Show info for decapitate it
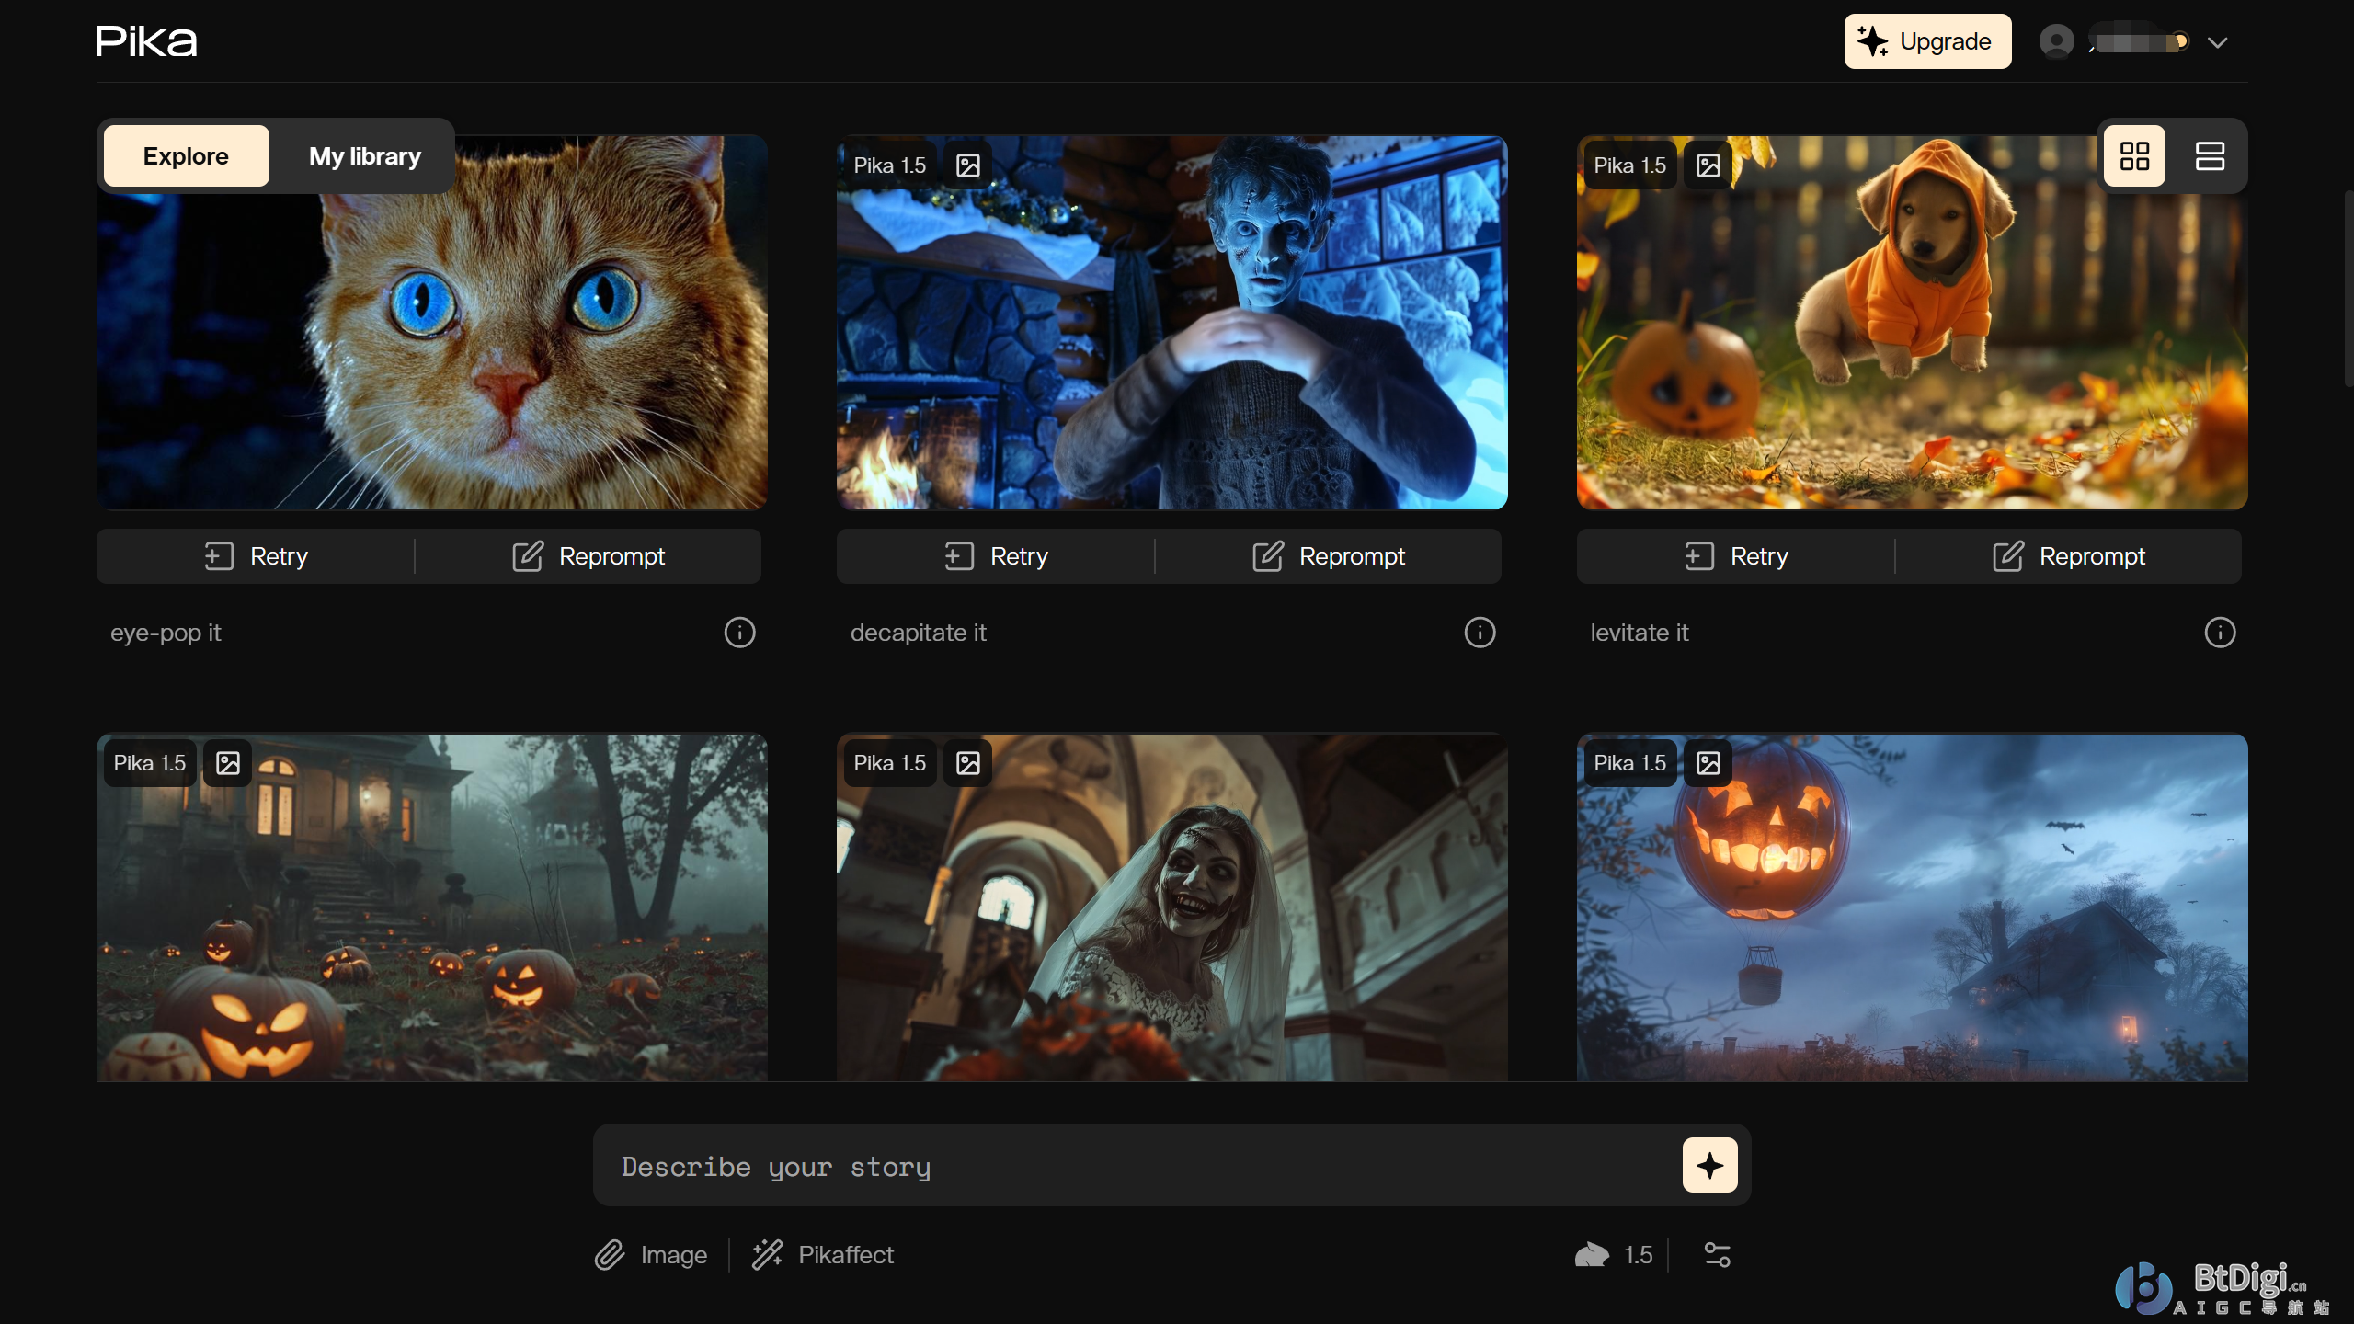This screenshot has width=2354, height=1324. pyautogui.click(x=1480, y=633)
